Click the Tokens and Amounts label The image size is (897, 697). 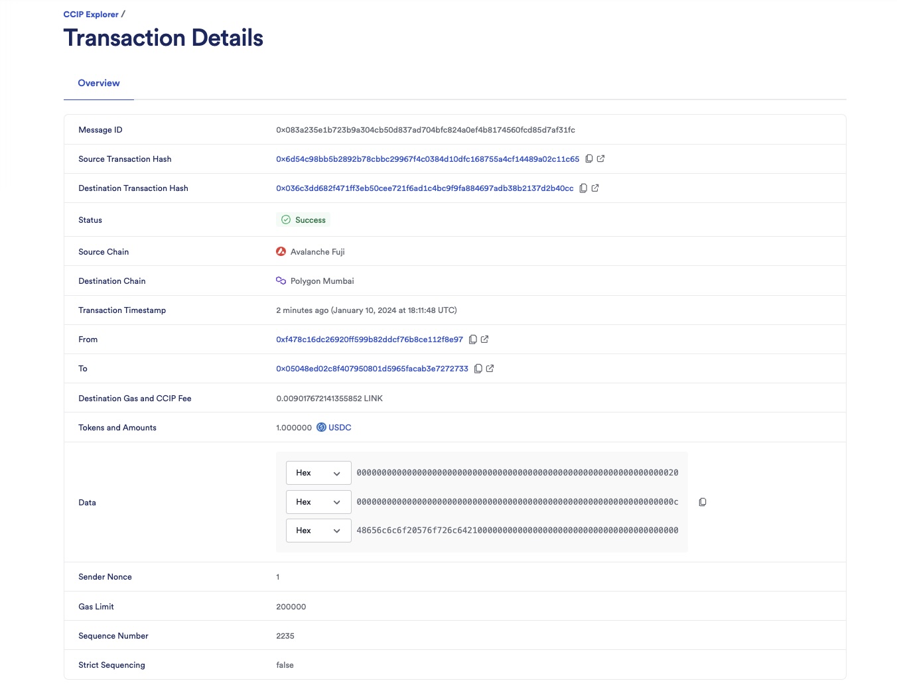tap(117, 428)
